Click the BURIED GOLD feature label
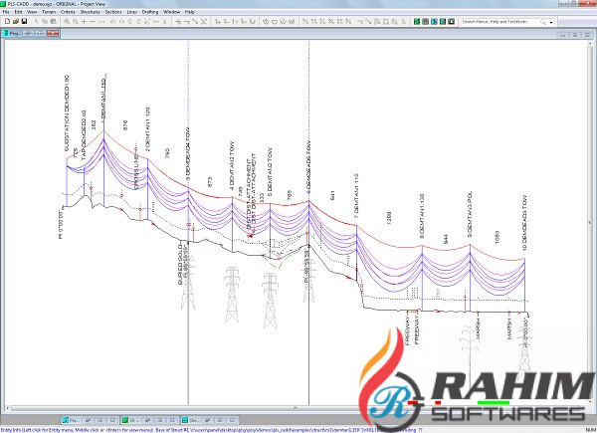Viewport: 597px width, 433px height. (x=180, y=265)
